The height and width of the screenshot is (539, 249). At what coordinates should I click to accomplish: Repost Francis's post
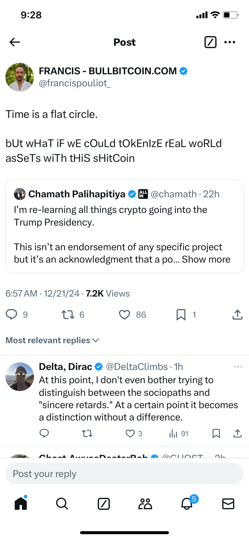[x=68, y=315]
